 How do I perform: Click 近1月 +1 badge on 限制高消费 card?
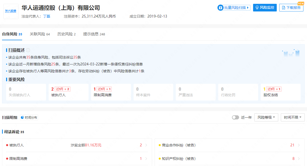104,89
